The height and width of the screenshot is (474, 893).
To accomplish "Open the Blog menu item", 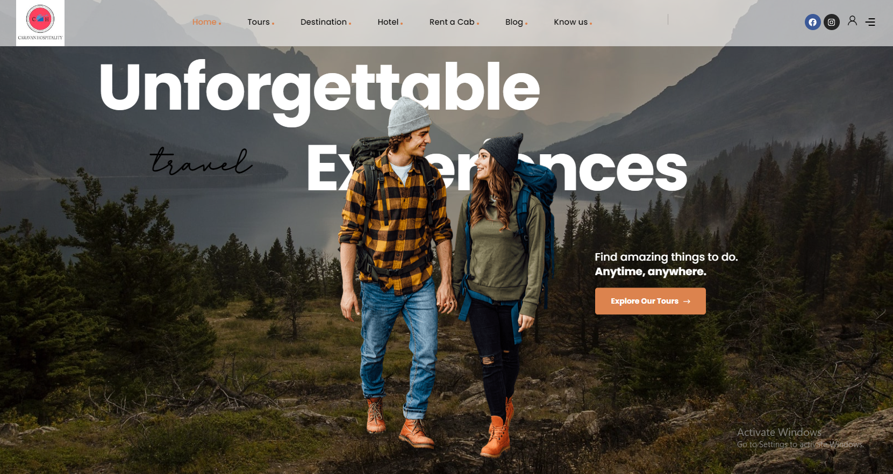I will pos(516,22).
